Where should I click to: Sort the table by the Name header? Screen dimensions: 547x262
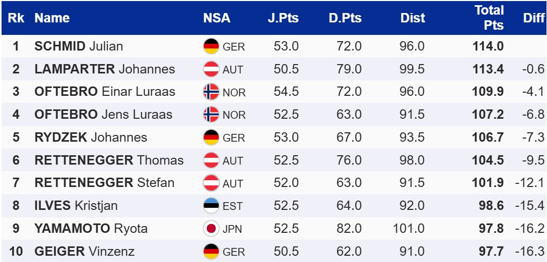click(52, 18)
